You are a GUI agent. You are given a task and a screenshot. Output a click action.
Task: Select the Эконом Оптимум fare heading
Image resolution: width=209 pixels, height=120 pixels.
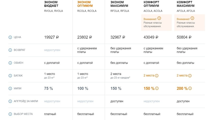[84, 4]
